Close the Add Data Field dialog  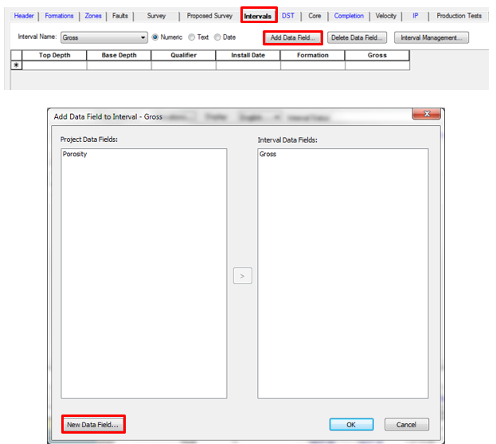[x=427, y=114]
